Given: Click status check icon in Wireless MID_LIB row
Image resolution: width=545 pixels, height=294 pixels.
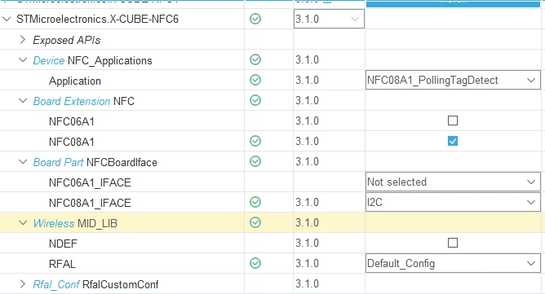Looking at the screenshot, I should tap(255, 223).
